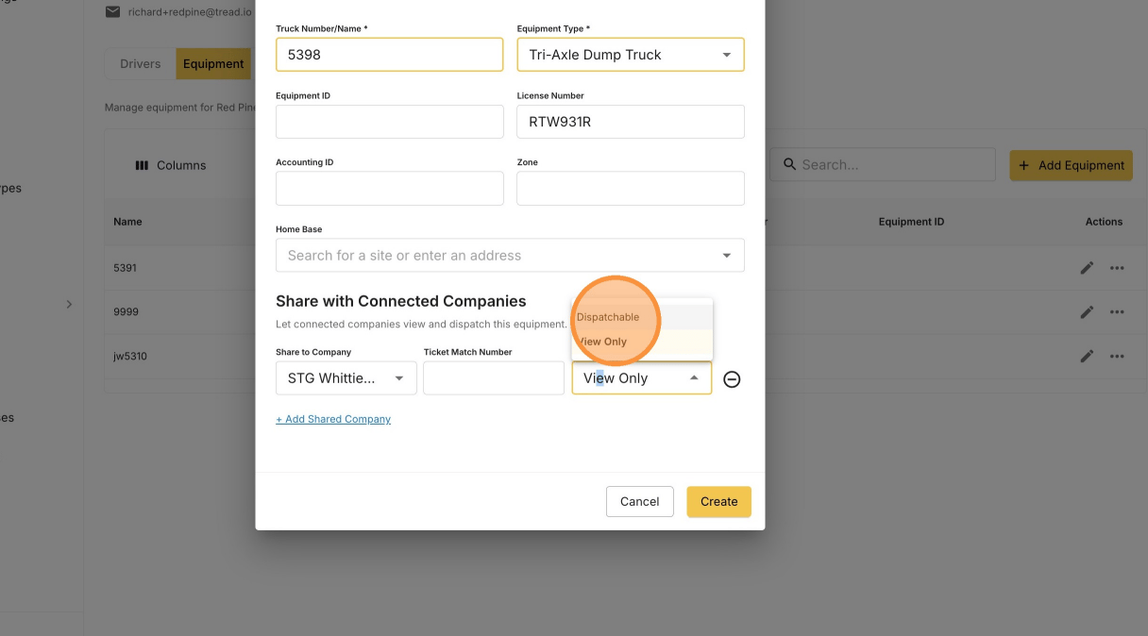Collapse the View Only permission dropdown
1148x636 pixels.
[694, 378]
